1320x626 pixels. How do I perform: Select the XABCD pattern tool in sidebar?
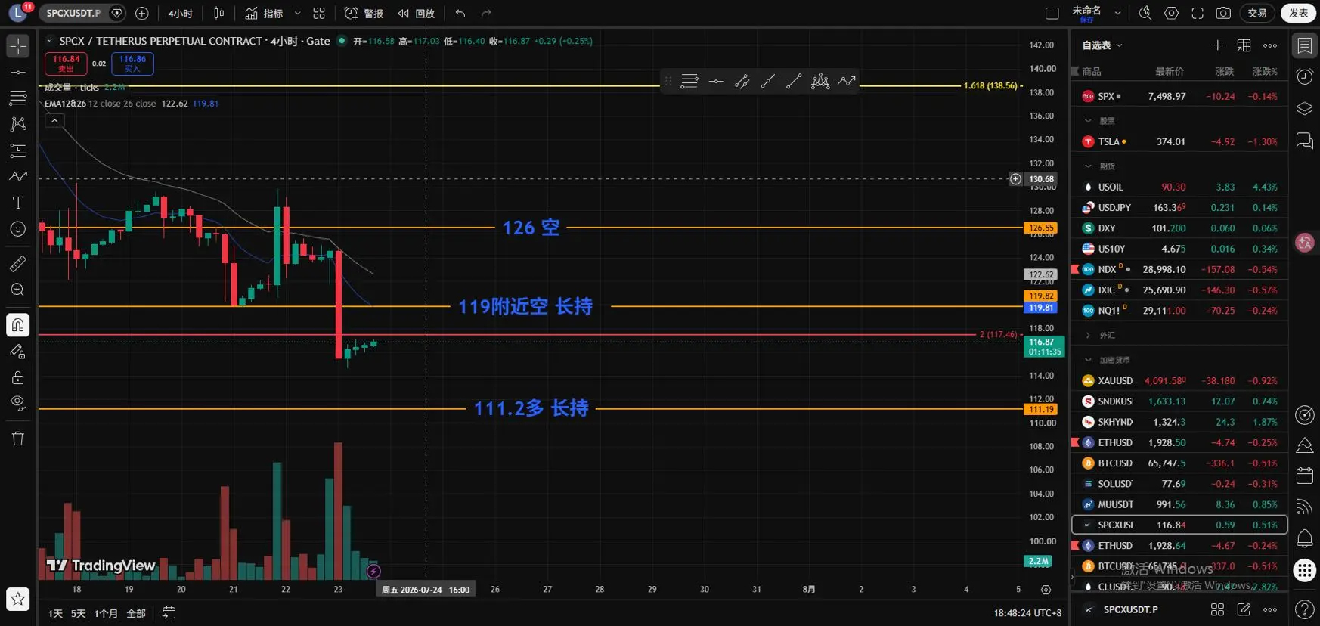[18, 124]
